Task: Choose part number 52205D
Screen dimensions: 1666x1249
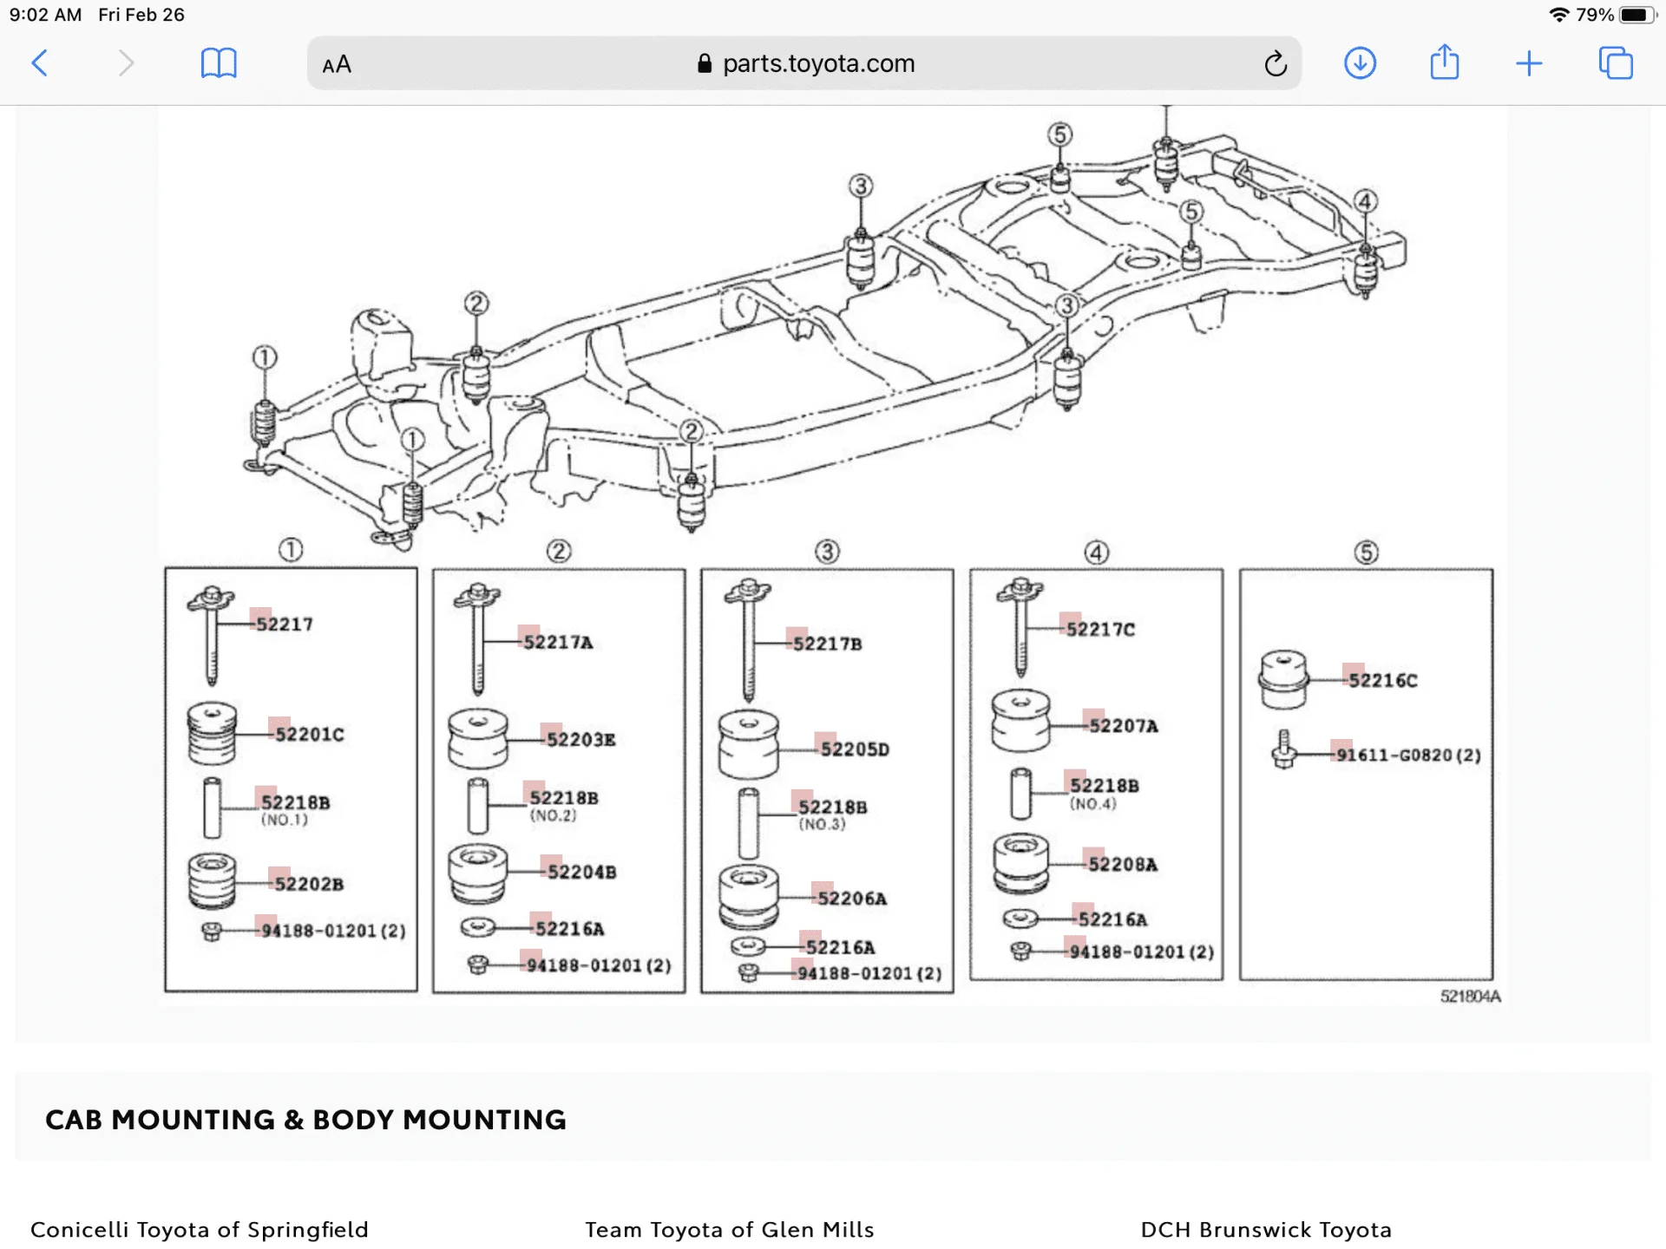Action: click(855, 749)
